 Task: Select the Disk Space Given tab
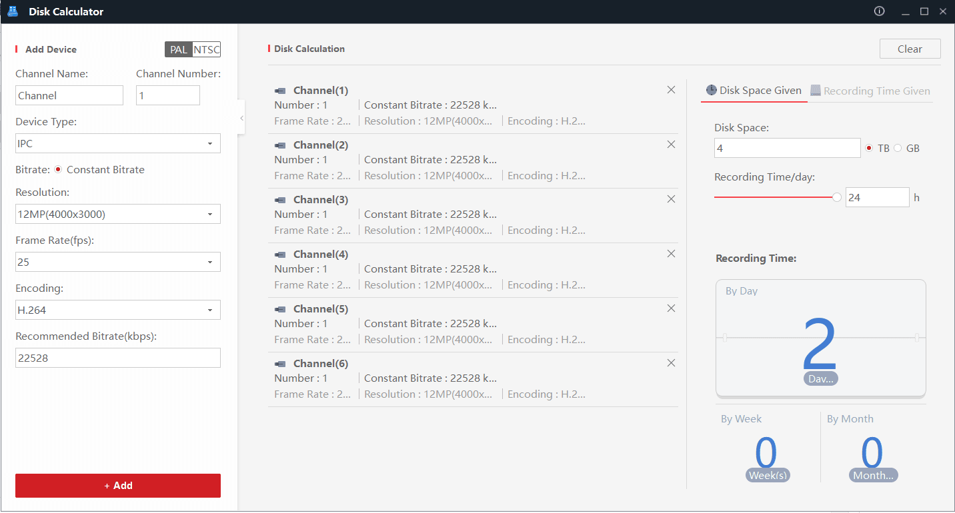pos(754,91)
